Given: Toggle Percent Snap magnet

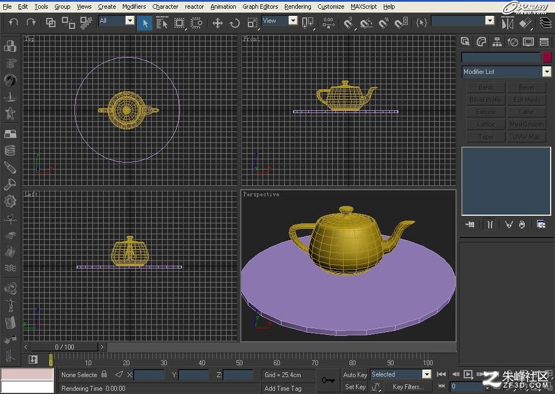Looking at the screenshot, I should click(384, 23).
